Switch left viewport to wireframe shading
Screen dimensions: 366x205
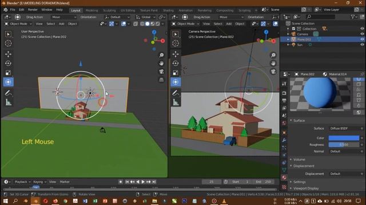[142, 24]
